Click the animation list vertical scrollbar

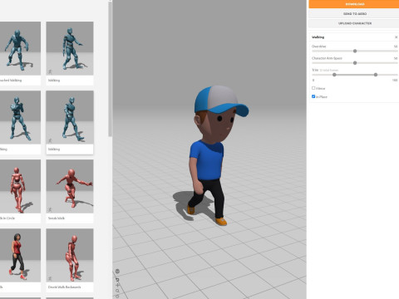110,69
